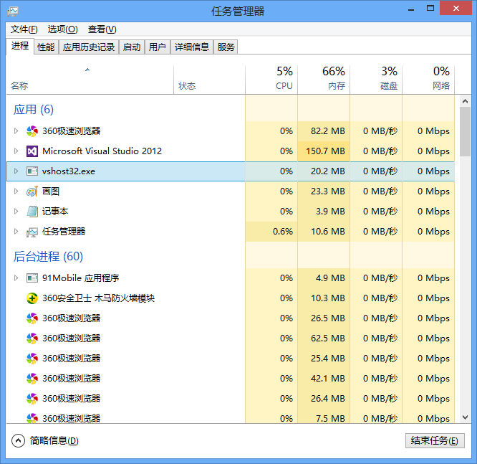Expand the Microsoft Visual Studio 2012 row

[16, 151]
